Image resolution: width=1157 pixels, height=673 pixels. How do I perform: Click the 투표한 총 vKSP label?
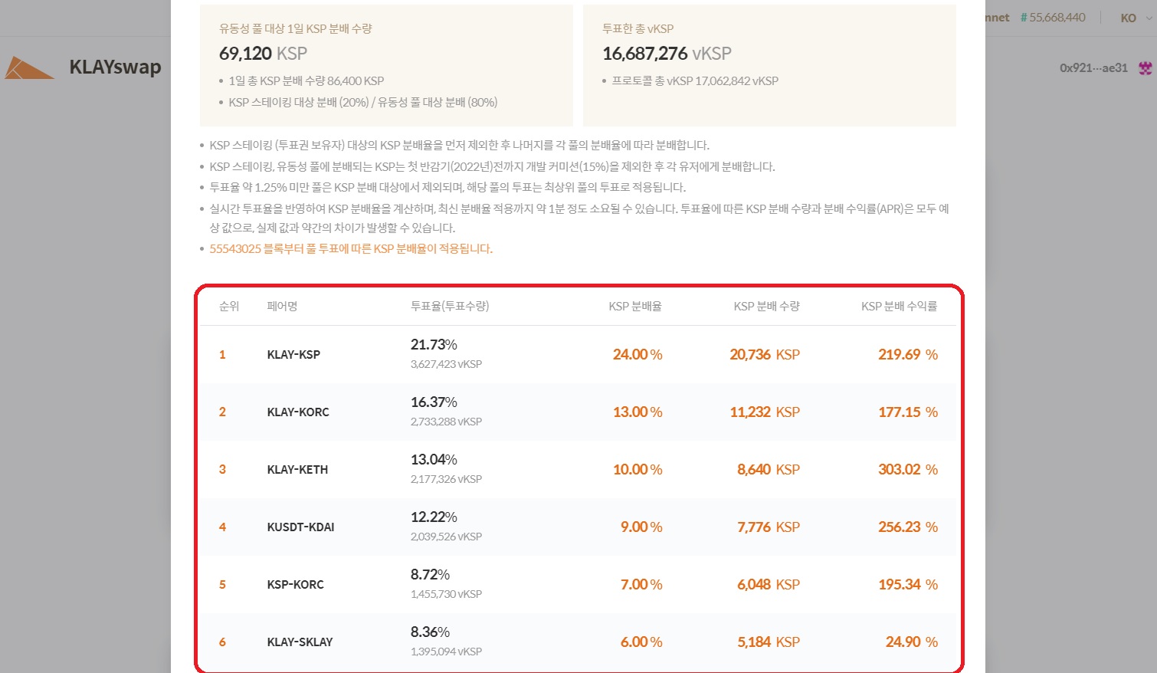pyautogui.click(x=637, y=28)
